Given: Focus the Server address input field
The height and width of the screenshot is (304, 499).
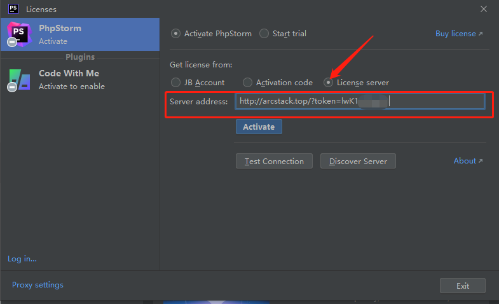Looking at the screenshot, I should click(x=360, y=101).
